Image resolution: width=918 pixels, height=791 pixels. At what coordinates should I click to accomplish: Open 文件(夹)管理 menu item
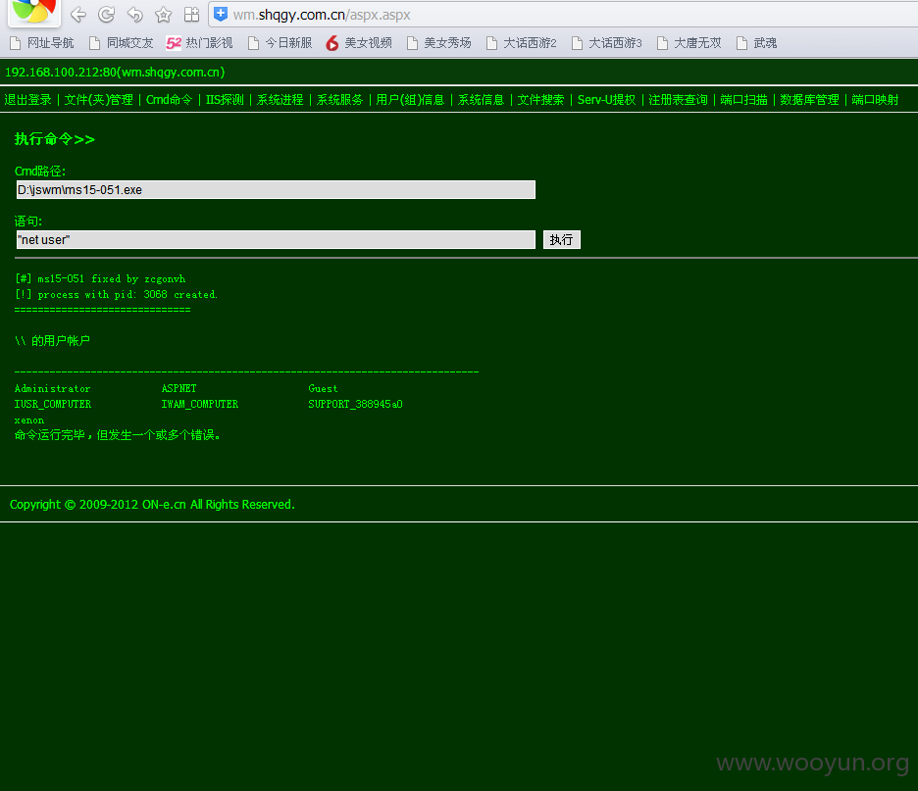(x=98, y=100)
